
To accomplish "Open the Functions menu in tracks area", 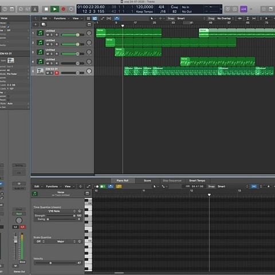I will coord(60,18).
